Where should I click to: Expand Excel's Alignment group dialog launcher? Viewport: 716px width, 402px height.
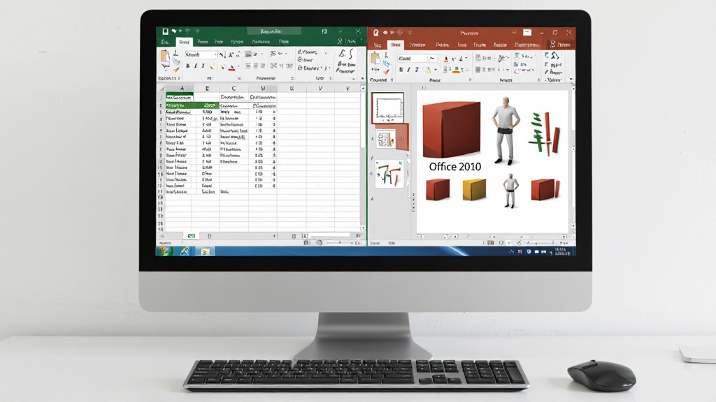click(x=292, y=78)
